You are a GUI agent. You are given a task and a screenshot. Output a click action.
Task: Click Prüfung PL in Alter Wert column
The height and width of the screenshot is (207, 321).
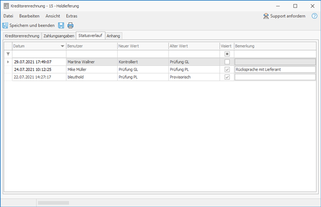point(194,70)
